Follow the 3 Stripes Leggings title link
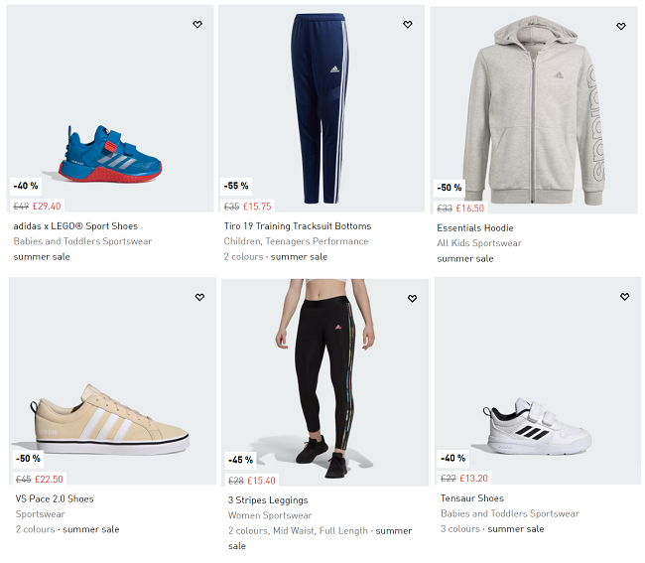 pos(268,500)
